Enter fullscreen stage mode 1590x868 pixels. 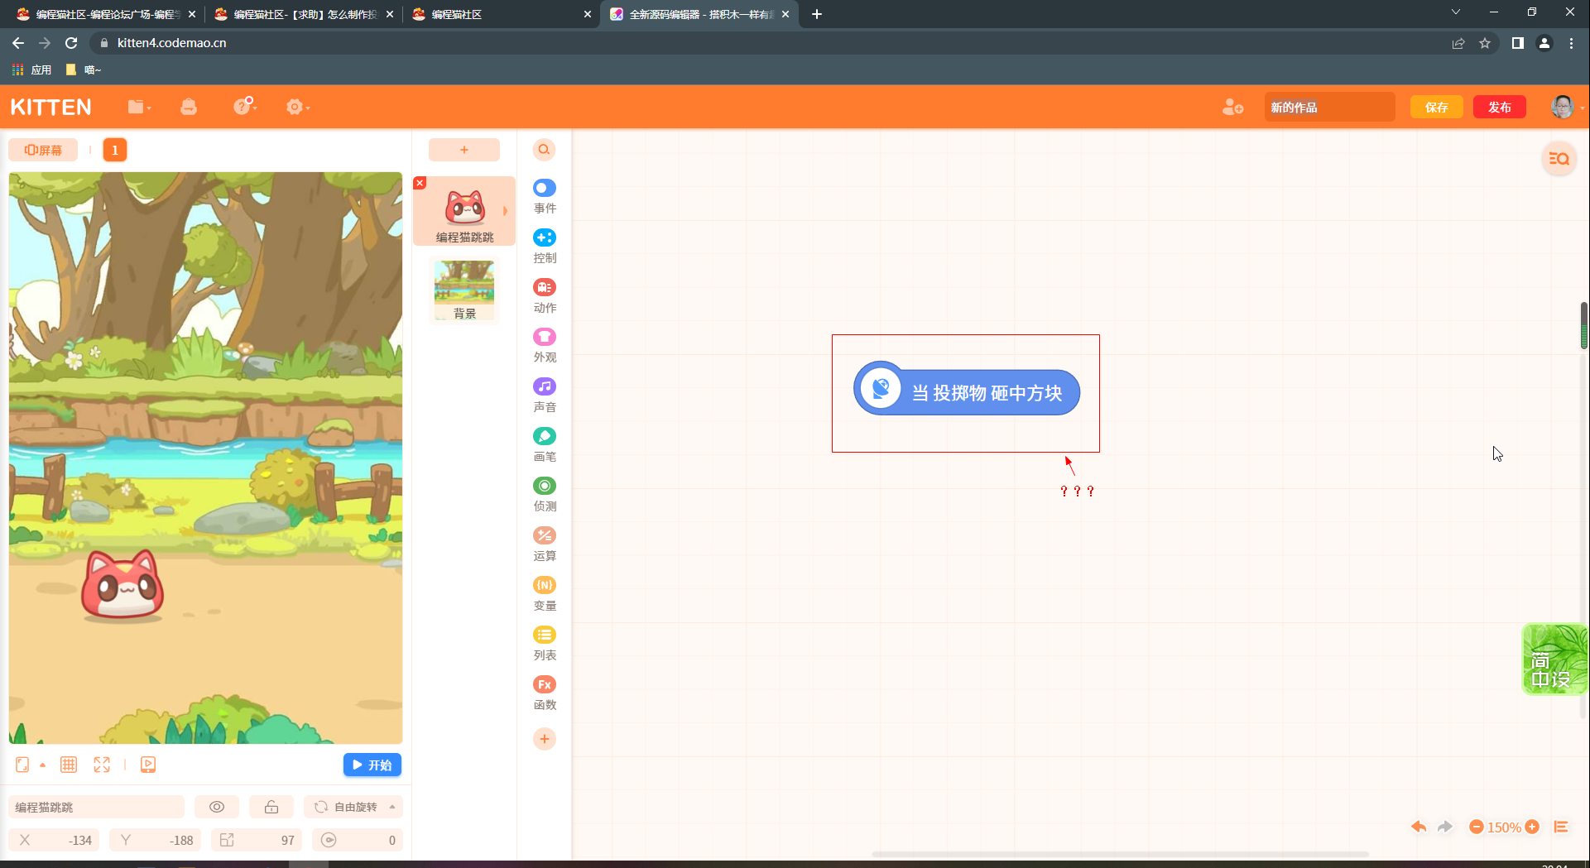pyautogui.click(x=102, y=765)
